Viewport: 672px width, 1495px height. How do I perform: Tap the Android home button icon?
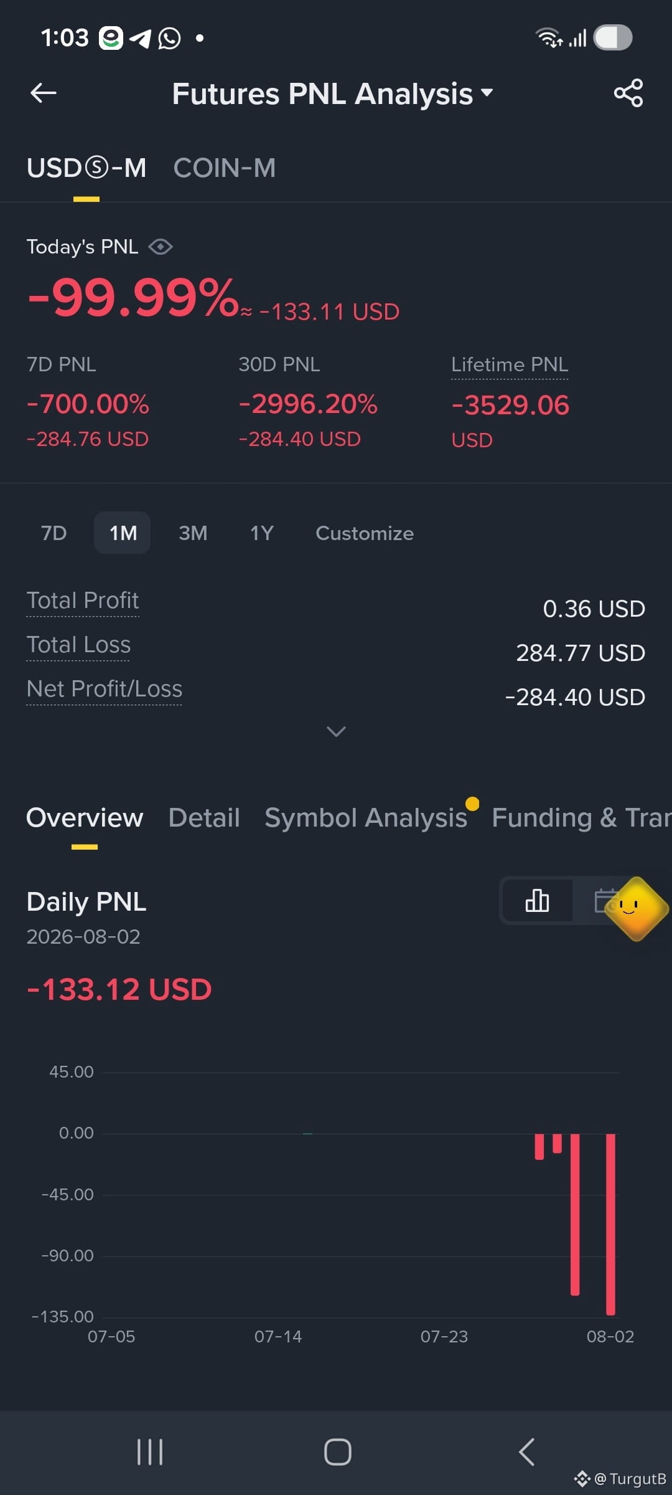[x=337, y=1452]
